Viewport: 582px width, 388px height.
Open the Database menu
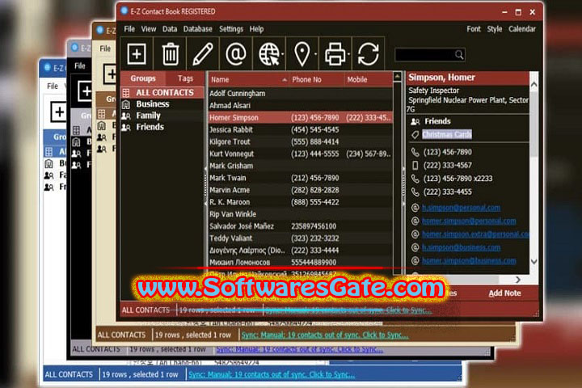tap(197, 29)
